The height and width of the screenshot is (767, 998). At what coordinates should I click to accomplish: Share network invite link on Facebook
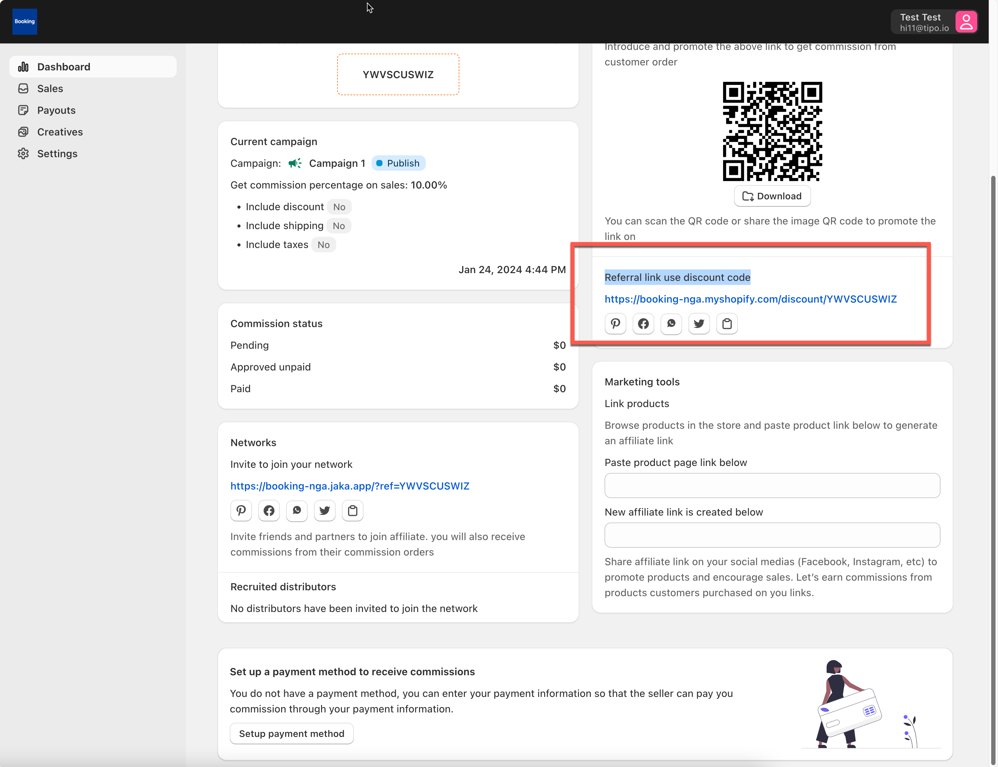(269, 510)
